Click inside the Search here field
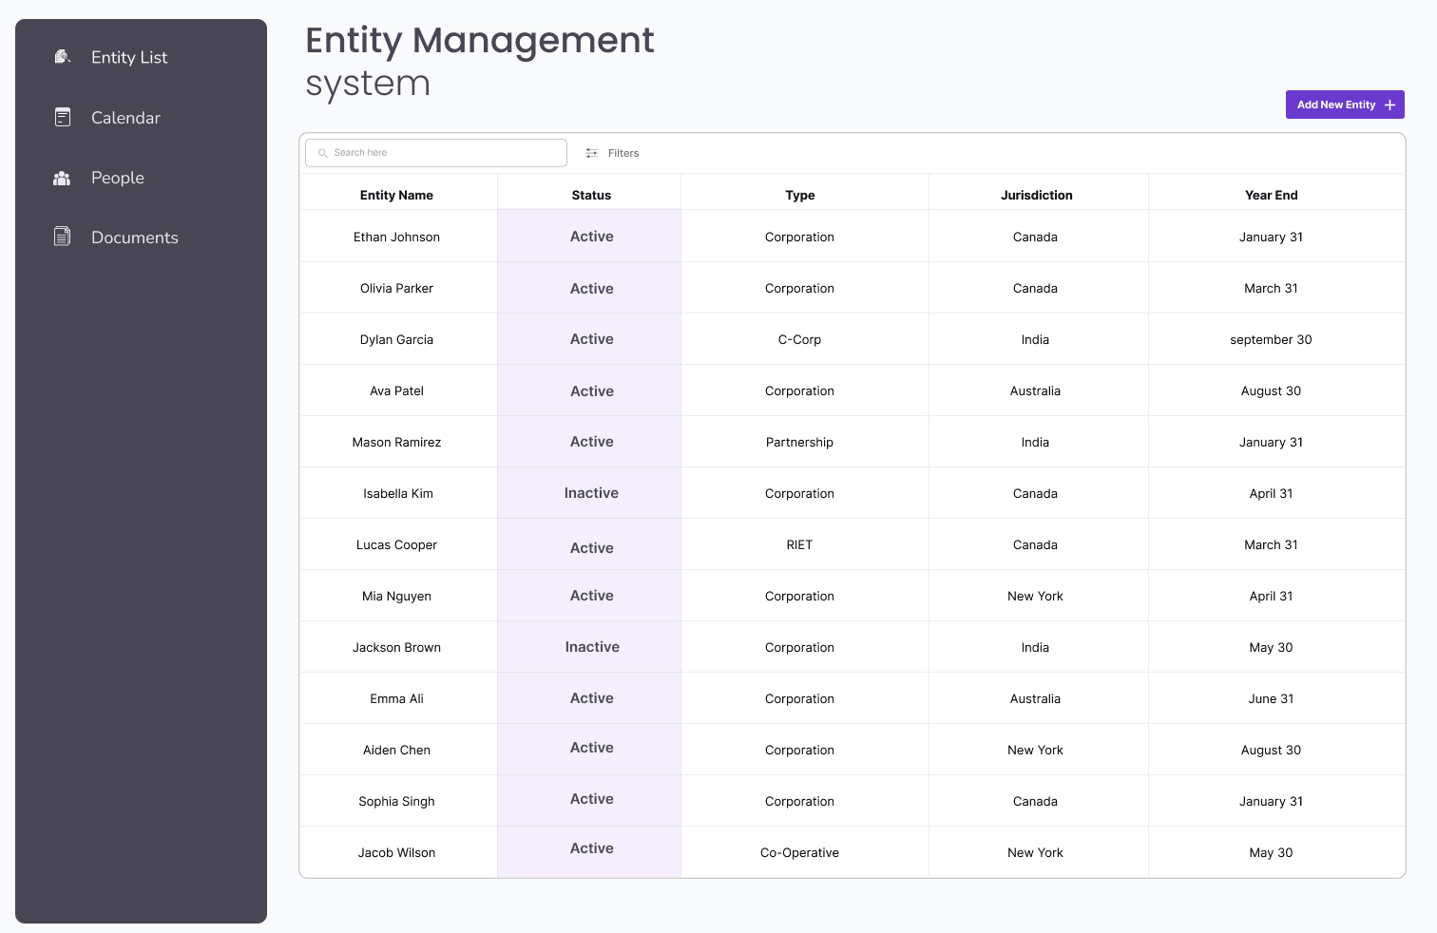Viewport: 1437px width, 933px height. (x=435, y=152)
